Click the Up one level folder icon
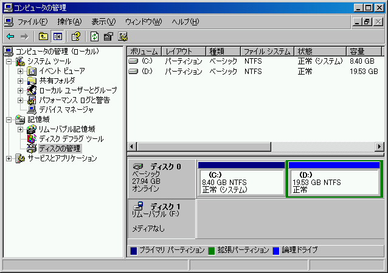The height and width of the screenshot is (273, 388). (x=43, y=37)
